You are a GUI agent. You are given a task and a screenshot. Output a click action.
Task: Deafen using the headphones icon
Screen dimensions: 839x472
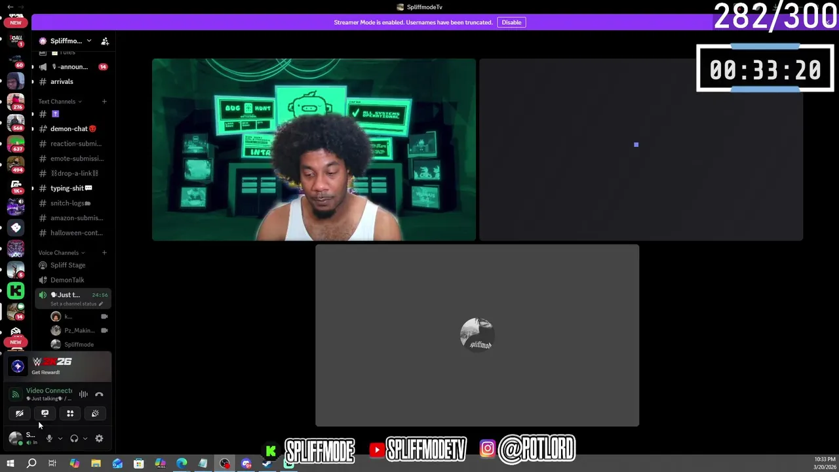point(74,439)
